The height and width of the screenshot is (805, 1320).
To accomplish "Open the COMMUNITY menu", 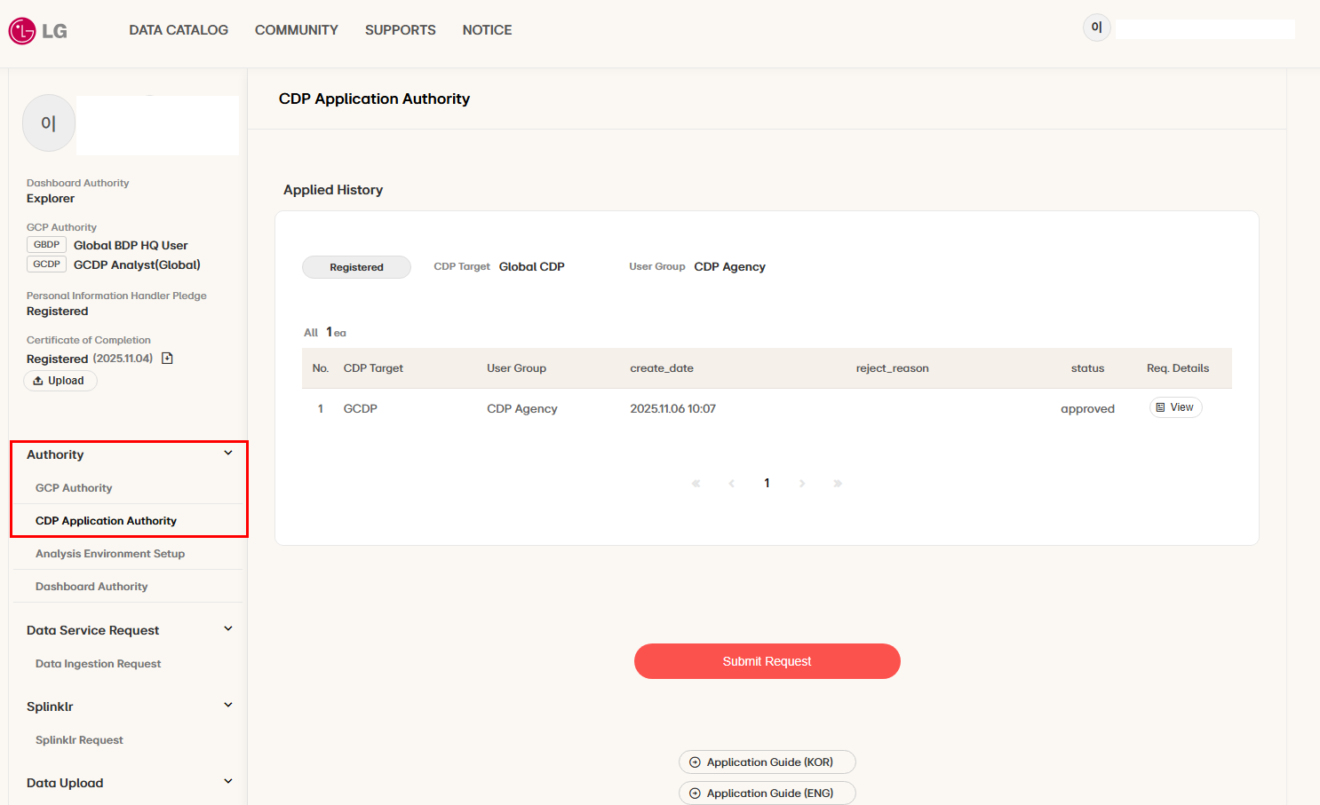I will click(x=297, y=30).
